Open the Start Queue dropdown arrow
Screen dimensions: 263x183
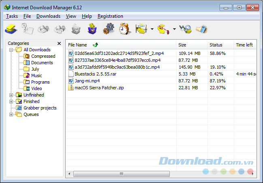tap(152, 29)
